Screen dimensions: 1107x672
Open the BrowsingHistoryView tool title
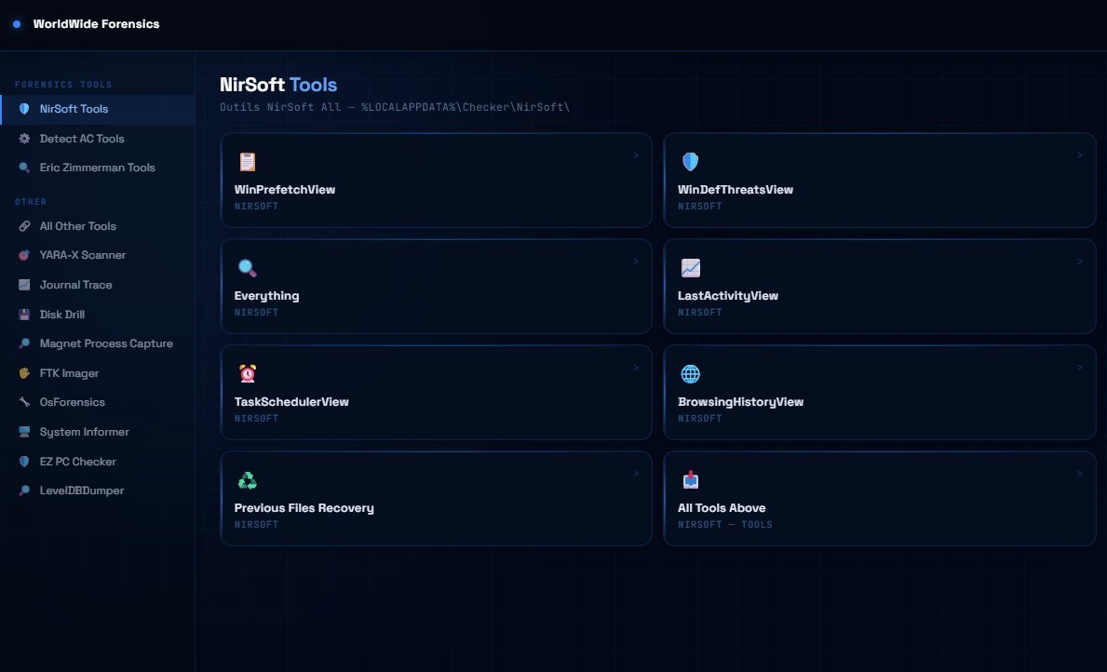pos(740,402)
